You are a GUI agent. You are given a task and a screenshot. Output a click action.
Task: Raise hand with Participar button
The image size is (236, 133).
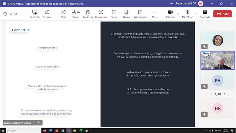[88, 14]
